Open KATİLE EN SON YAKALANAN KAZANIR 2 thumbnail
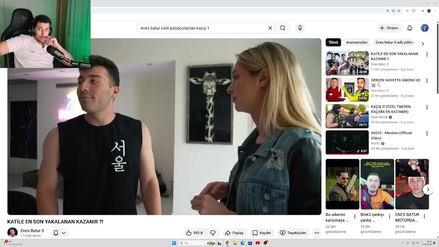 click(x=347, y=63)
